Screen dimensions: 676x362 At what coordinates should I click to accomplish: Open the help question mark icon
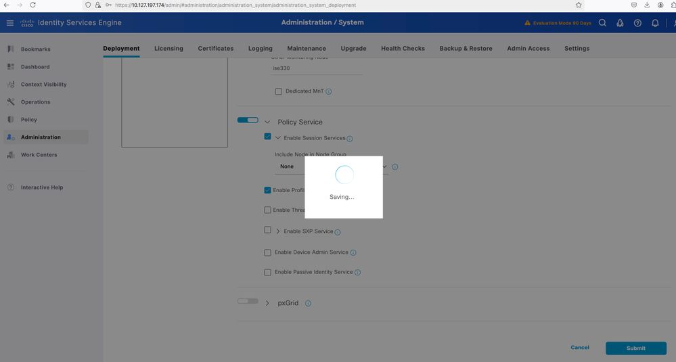click(x=637, y=23)
